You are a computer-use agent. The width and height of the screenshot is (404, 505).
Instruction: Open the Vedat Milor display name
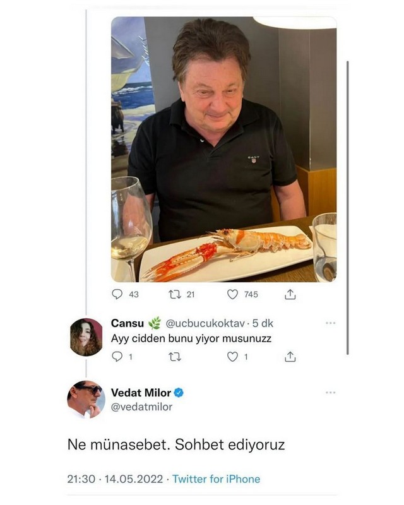[141, 393]
